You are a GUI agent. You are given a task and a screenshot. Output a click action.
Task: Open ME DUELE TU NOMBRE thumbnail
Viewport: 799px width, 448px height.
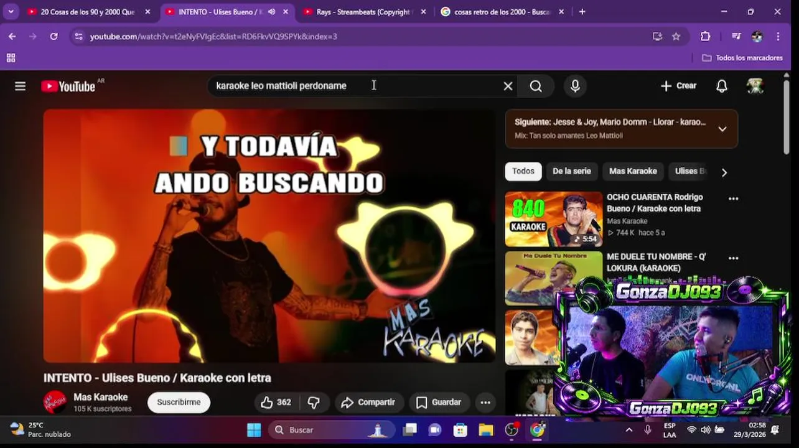[x=553, y=278]
